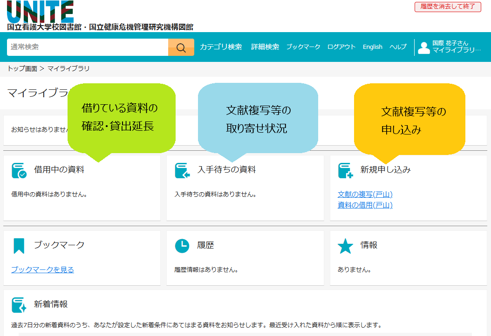Click the orange magnifier search button
The width and height of the screenshot is (491, 336).
tap(181, 47)
